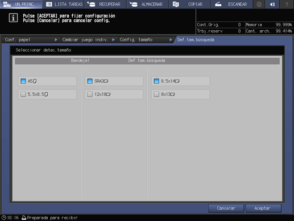
Task: Click the clock icon in status bar
Action: coord(4,218)
